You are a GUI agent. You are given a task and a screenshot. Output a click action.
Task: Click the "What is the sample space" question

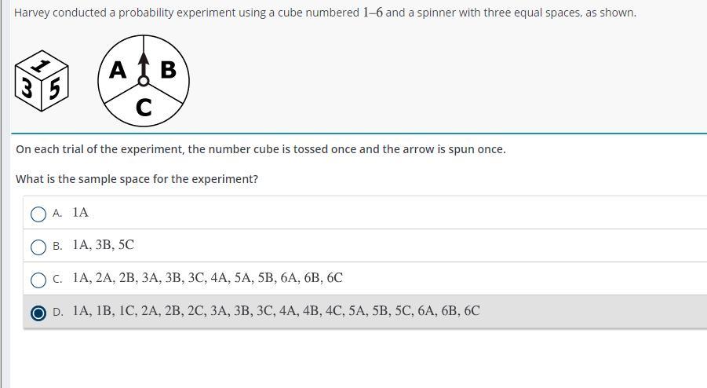pyautogui.click(x=137, y=179)
